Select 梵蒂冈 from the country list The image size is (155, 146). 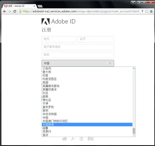(x=87, y=132)
